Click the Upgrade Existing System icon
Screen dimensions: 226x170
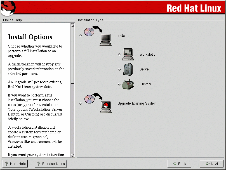tap(98, 103)
